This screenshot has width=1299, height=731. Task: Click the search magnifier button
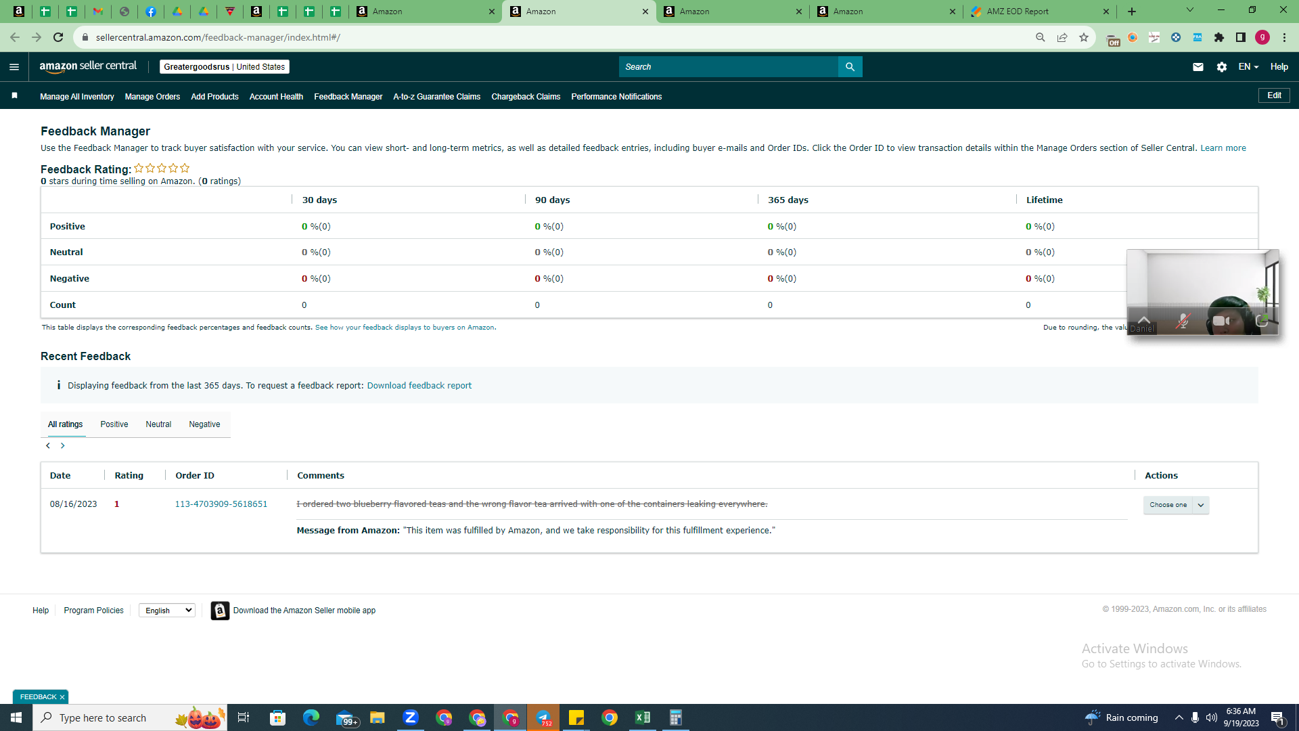(x=850, y=67)
